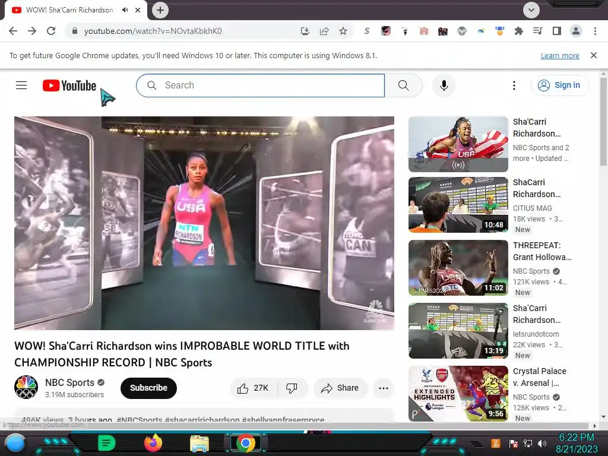This screenshot has width=608, height=456.
Task: Click the #NBCSports hashtag
Action: (139, 420)
